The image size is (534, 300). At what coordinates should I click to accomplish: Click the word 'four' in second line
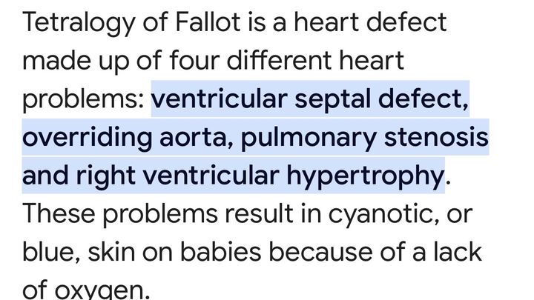[194, 61]
